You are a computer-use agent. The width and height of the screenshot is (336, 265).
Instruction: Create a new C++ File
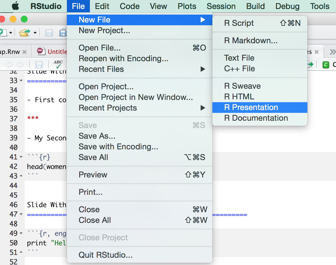pos(260,68)
